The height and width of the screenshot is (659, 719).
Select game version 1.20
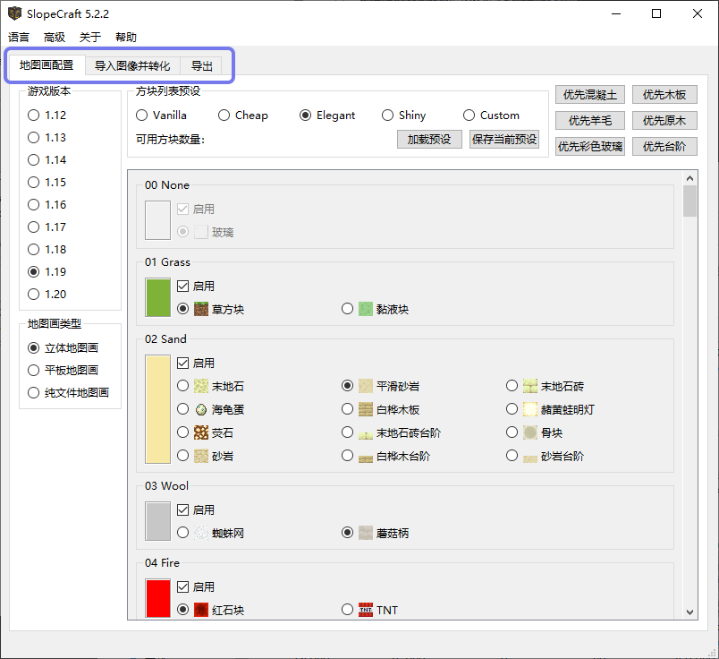pyautogui.click(x=34, y=294)
